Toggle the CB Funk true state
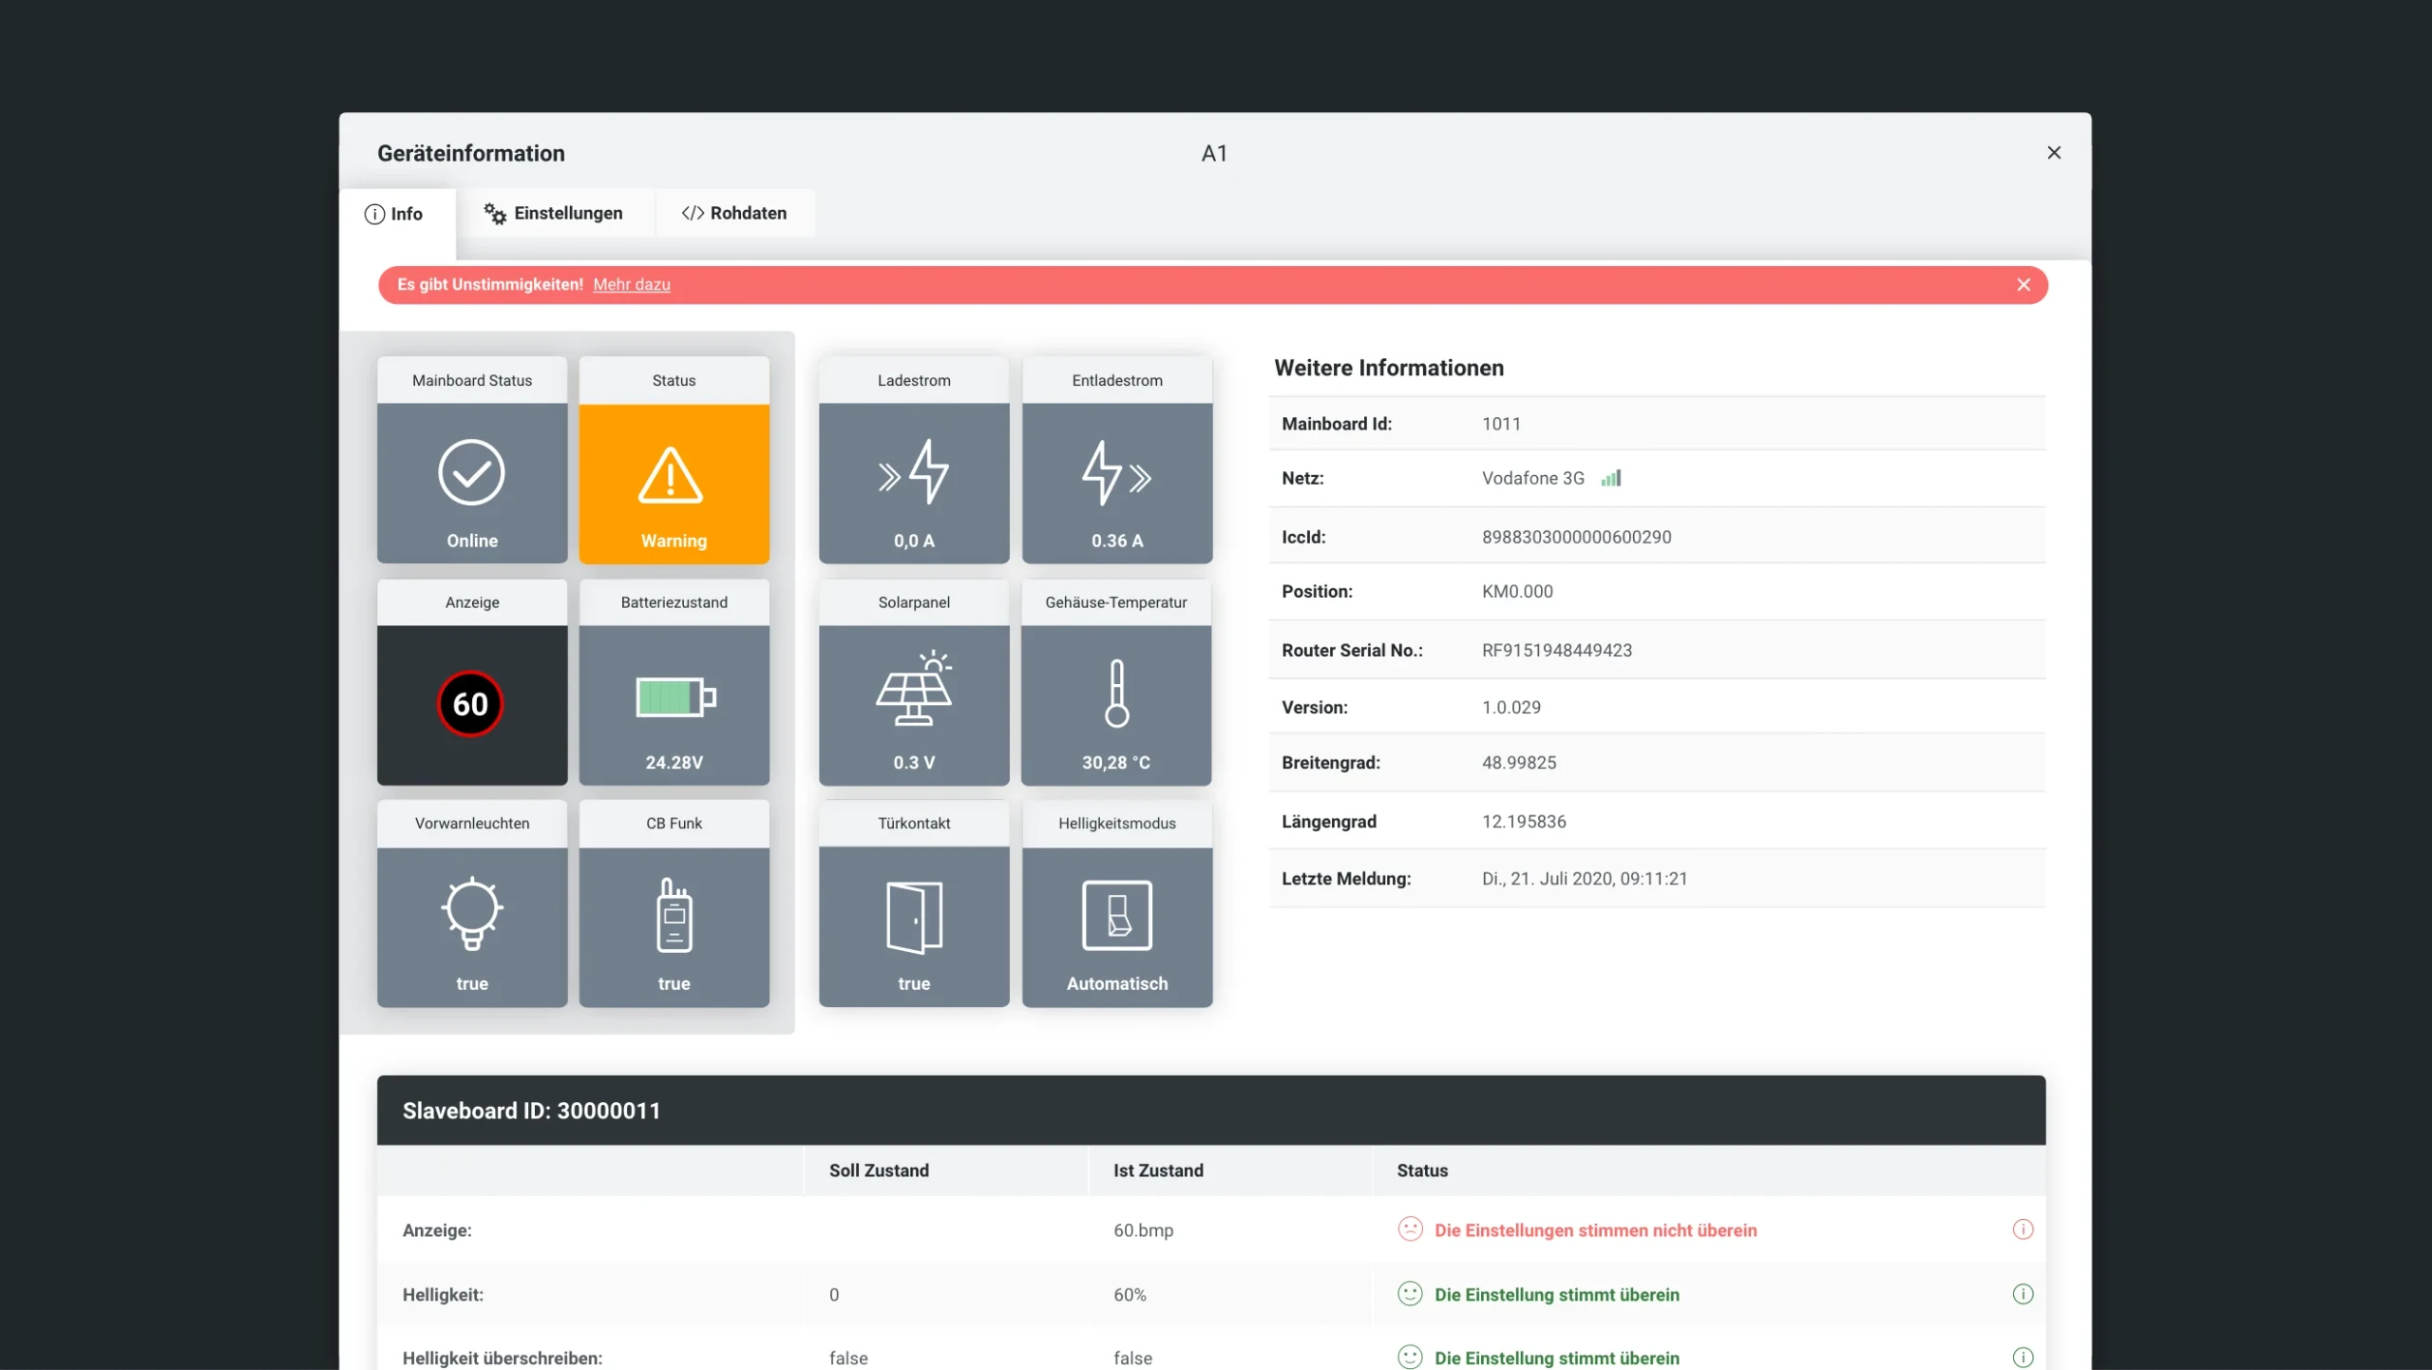 (673, 983)
